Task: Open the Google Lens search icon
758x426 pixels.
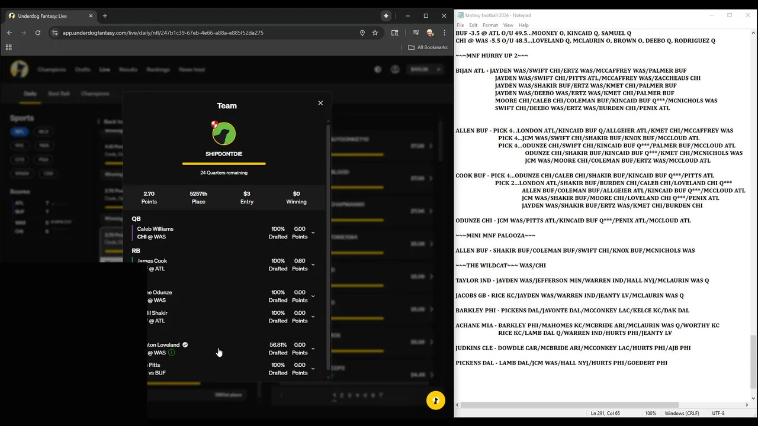Action: [x=395, y=33]
